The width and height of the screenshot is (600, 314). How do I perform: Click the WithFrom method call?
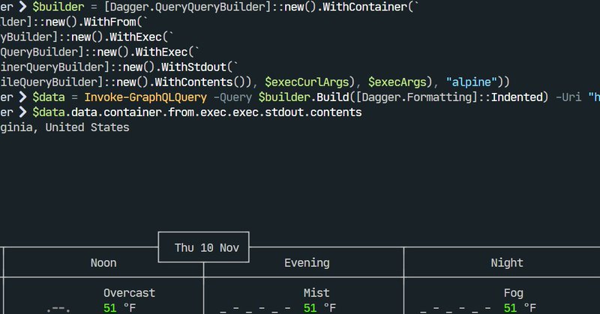[x=109, y=22]
